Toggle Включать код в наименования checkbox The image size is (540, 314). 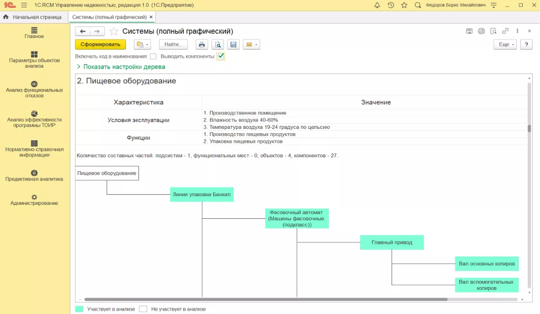point(153,56)
